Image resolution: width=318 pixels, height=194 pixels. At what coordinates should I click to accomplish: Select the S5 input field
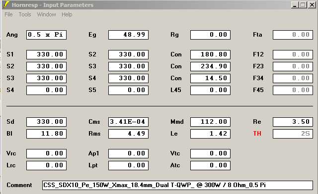click(x=128, y=90)
